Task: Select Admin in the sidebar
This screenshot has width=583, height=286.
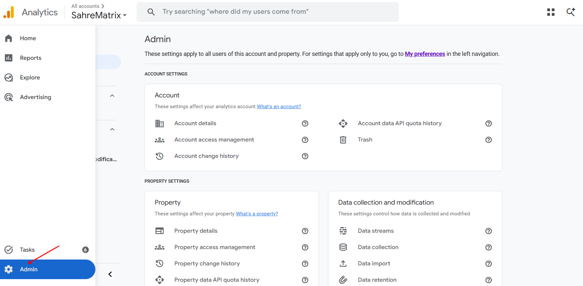Action: tap(48, 269)
